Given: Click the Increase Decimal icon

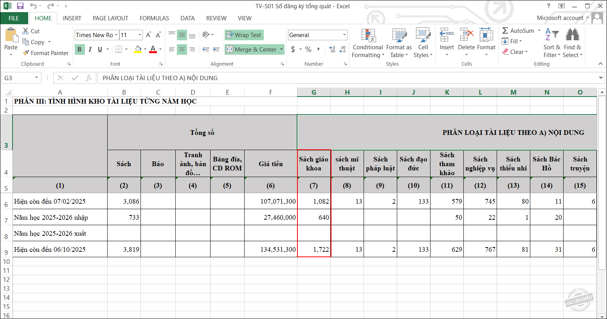Looking at the screenshot, I should [332, 49].
